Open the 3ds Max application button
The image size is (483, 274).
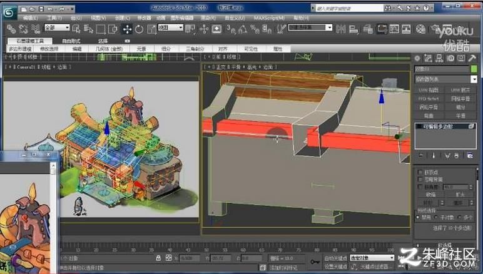pyautogui.click(x=10, y=13)
